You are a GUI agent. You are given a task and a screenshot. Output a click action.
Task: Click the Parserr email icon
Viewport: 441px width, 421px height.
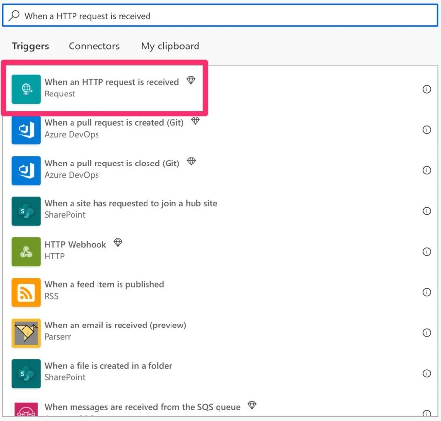(26, 333)
